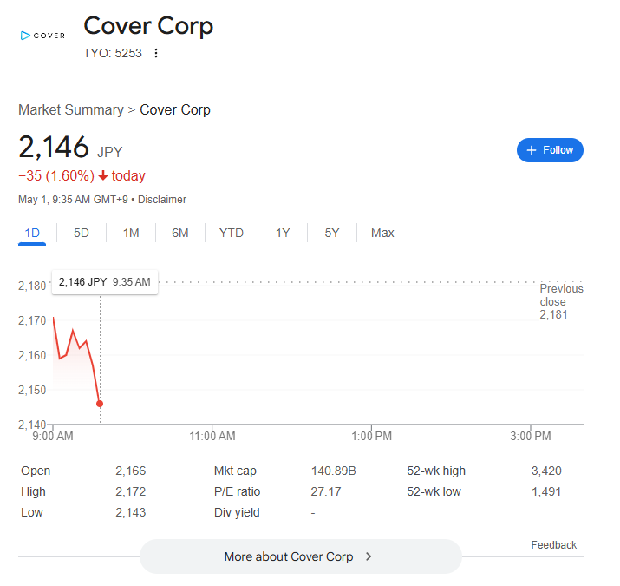Click the Follow button

point(550,150)
